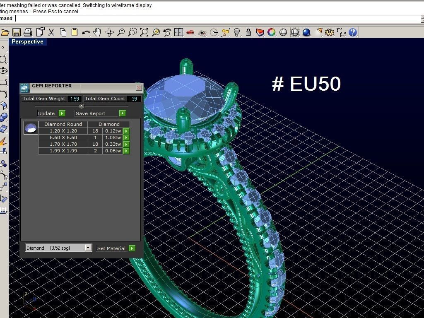424x318 pixels.
Task: Close the Gem Reporter panel
Action: [x=139, y=88]
